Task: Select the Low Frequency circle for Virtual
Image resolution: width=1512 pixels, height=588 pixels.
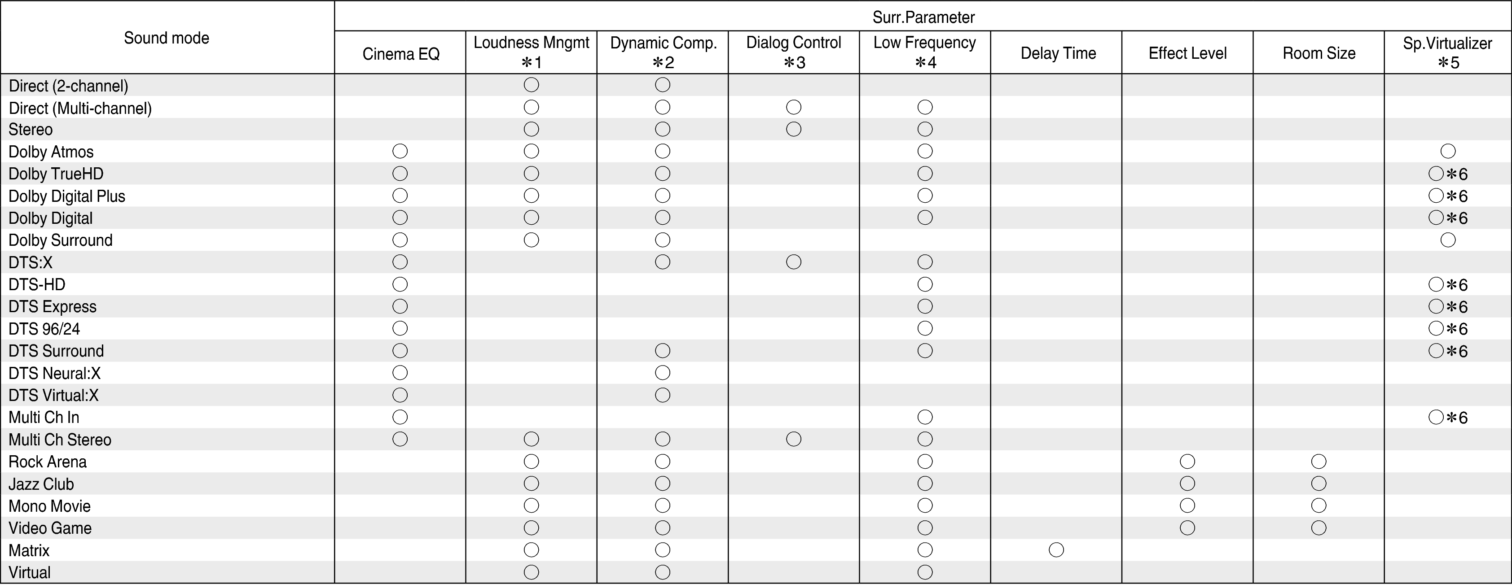Action: click(925, 572)
